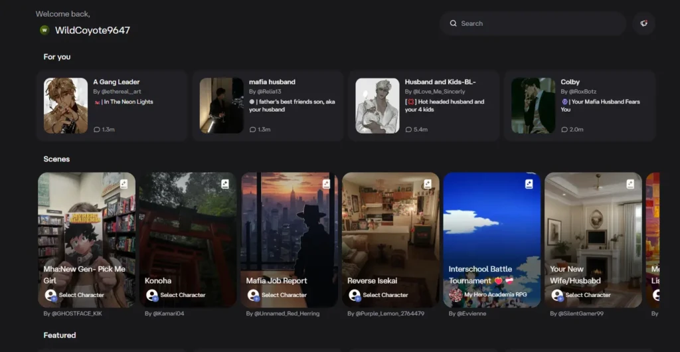680x352 pixels.
Task: Click the Konoha scene title
Action: [x=158, y=281]
